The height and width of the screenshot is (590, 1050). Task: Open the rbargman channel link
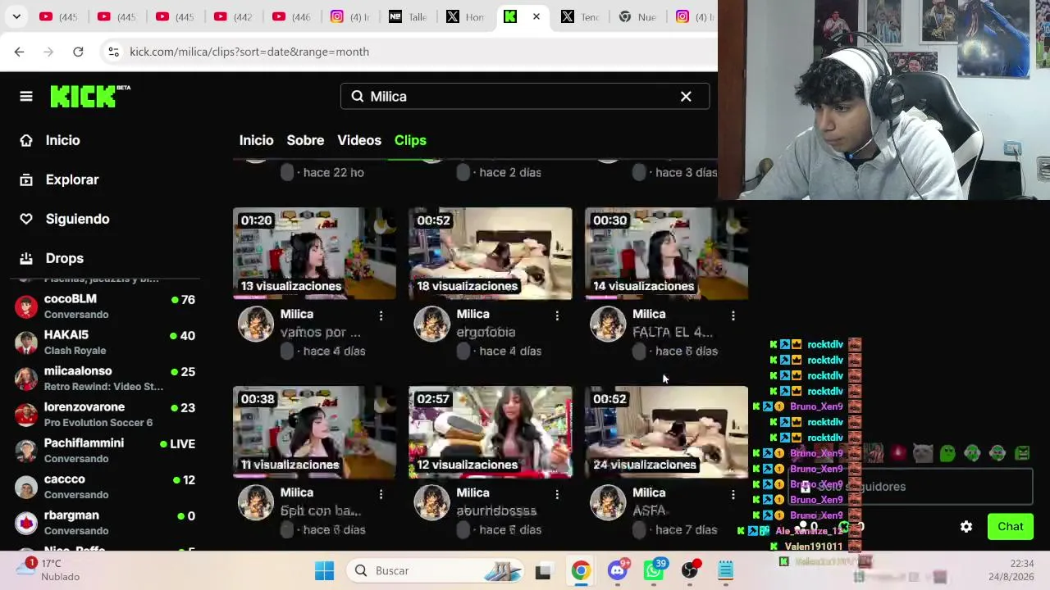[x=71, y=515]
